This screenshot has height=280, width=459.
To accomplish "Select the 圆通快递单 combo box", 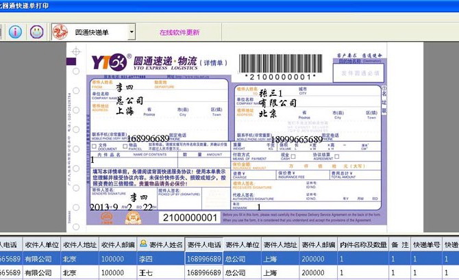I will coord(93,32).
